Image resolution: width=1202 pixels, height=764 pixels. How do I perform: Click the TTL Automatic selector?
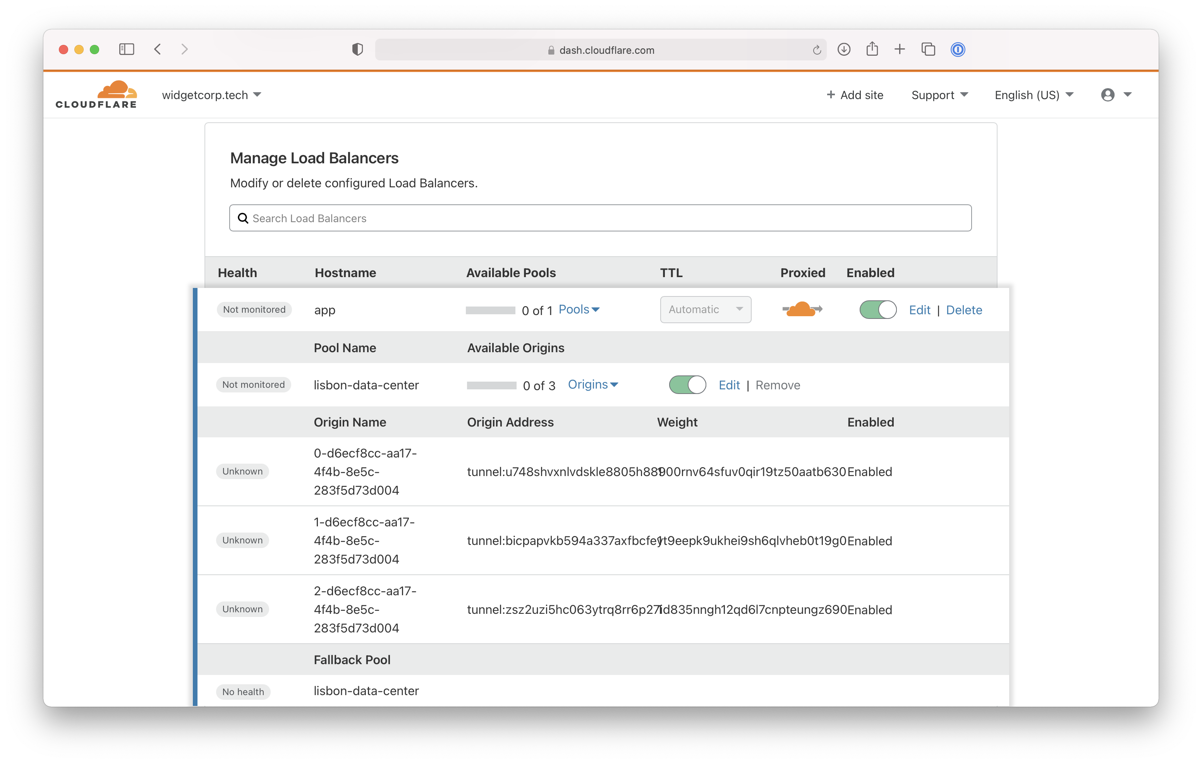coord(705,309)
